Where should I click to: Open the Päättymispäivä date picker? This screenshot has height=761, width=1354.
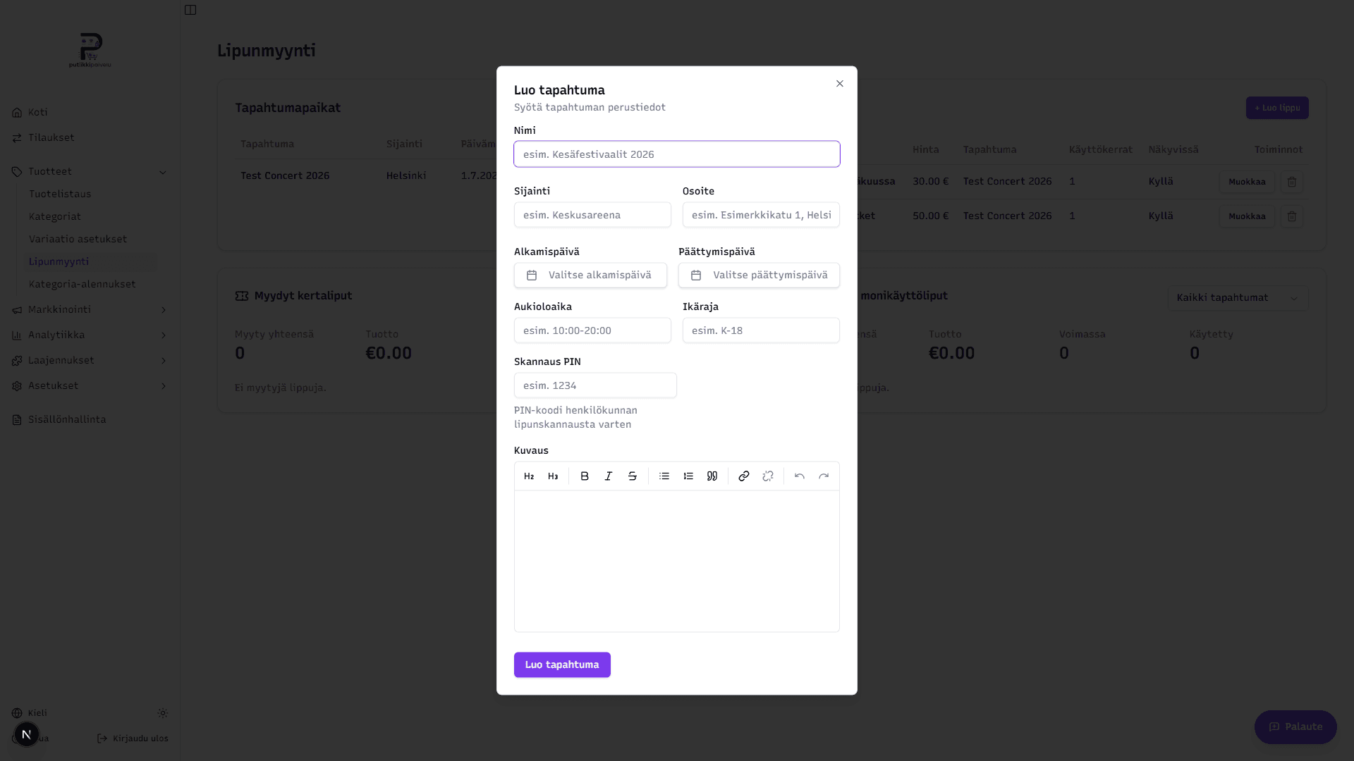point(759,276)
